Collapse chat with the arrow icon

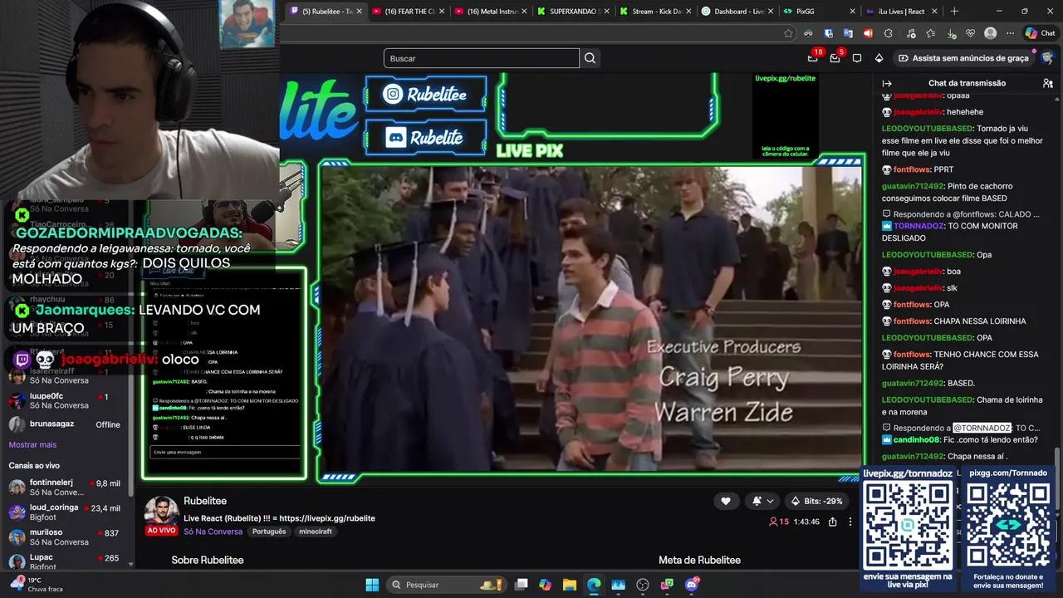(x=887, y=83)
